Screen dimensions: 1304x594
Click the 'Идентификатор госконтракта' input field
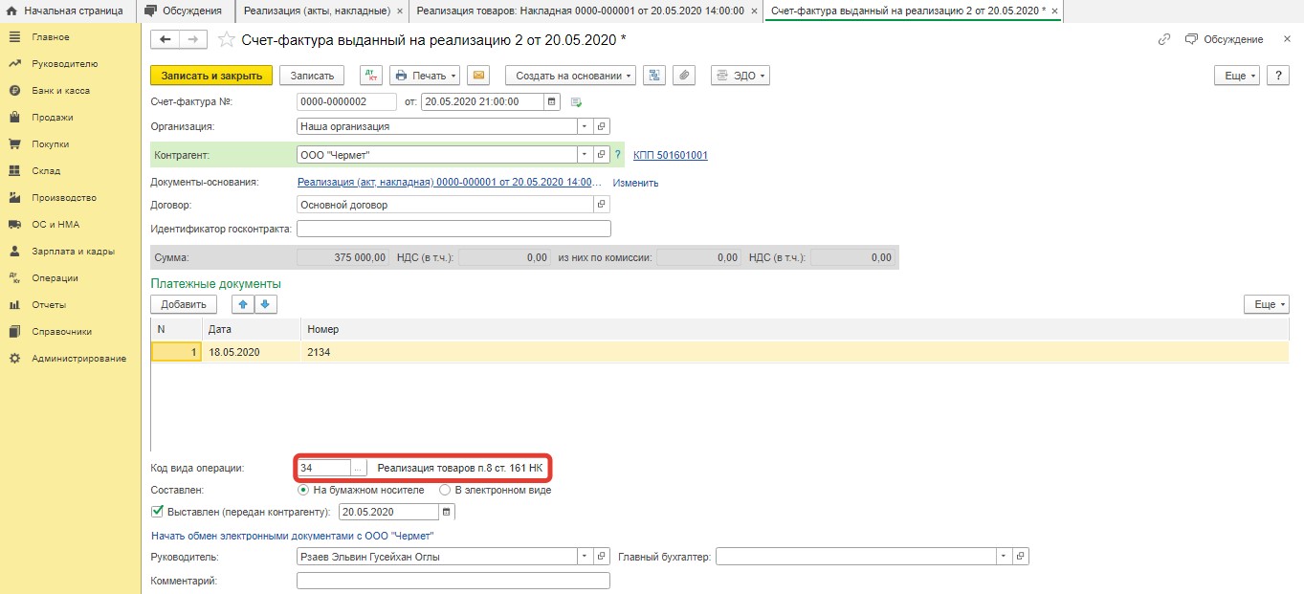[x=453, y=229]
